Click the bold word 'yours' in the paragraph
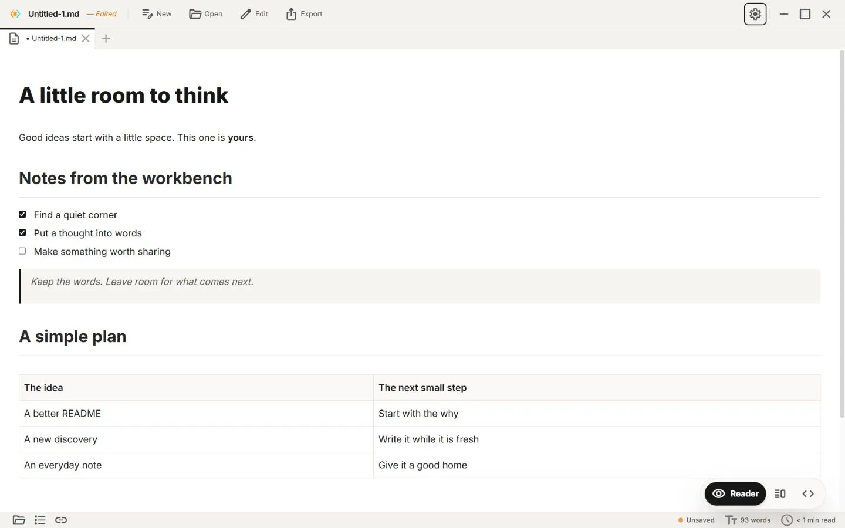This screenshot has width=845, height=528. [241, 138]
